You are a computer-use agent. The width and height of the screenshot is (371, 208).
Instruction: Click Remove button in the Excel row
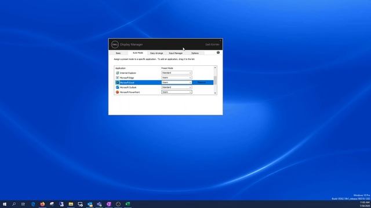tap(202, 83)
